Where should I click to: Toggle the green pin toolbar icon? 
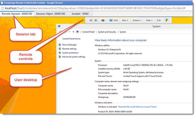[166, 20]
